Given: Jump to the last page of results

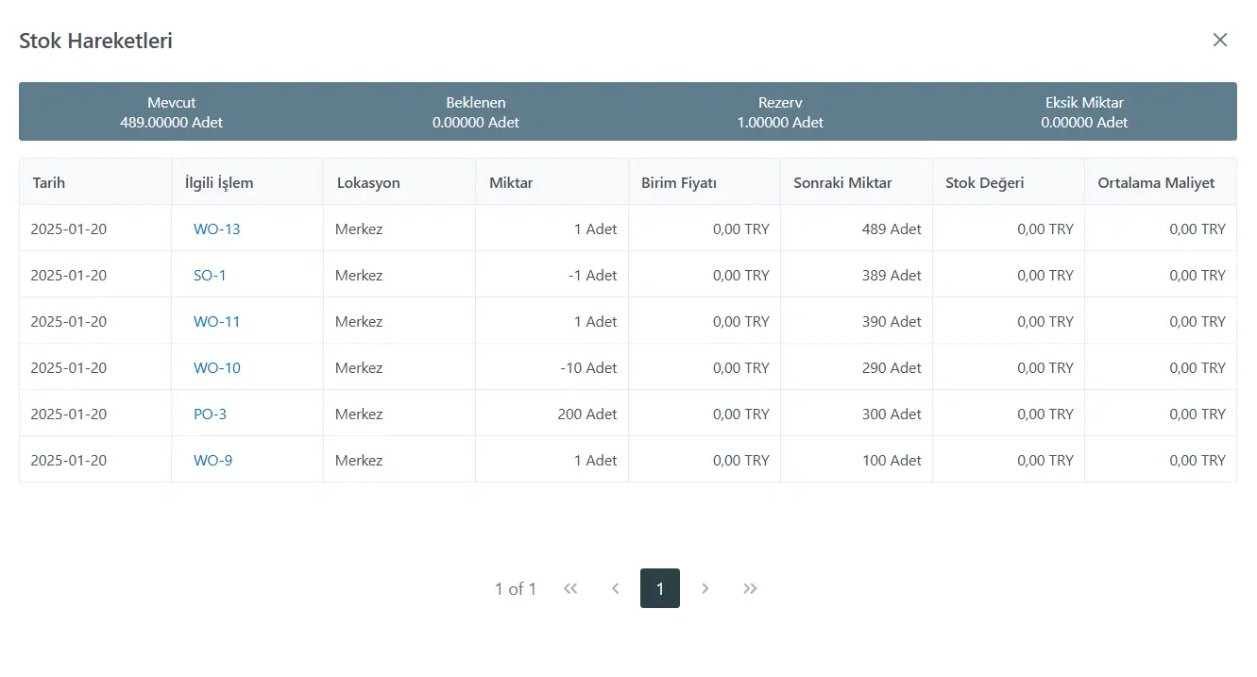Looking at the screenshot, I should [750, 588].
